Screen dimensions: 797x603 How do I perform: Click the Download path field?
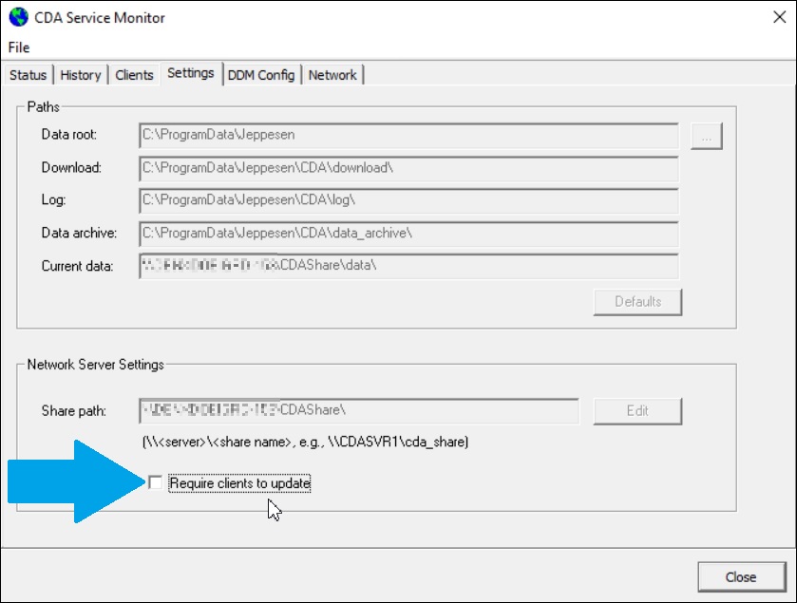408,168
